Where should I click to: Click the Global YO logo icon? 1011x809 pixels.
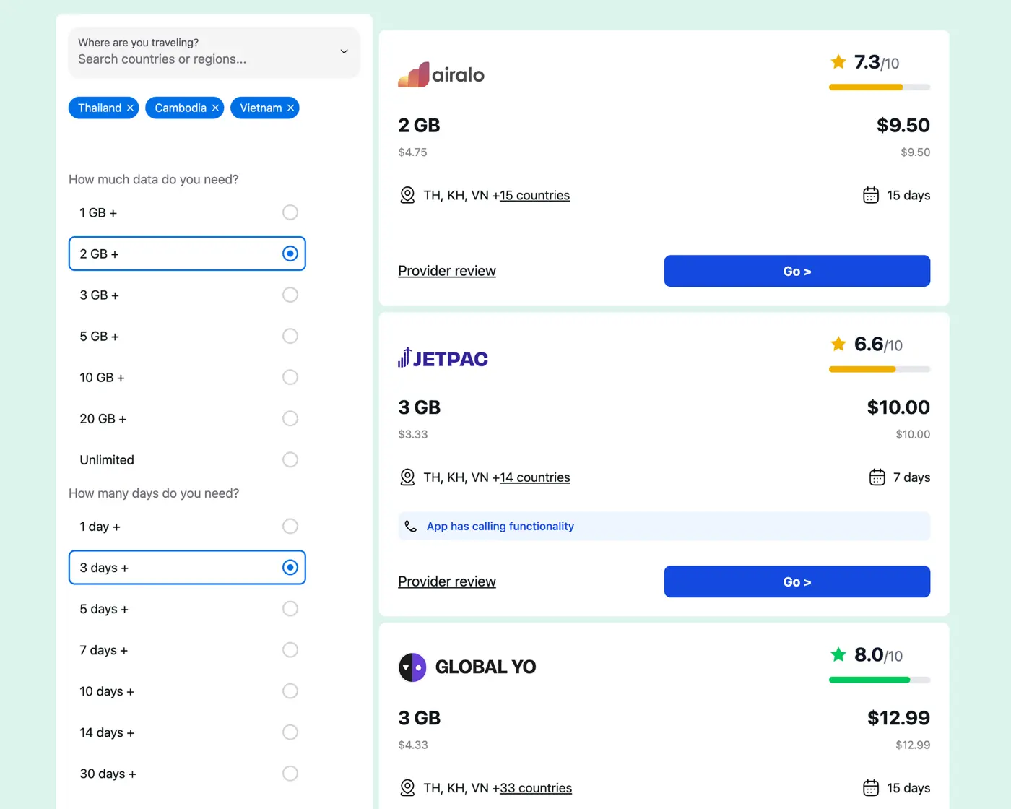(x=412, y=667)
